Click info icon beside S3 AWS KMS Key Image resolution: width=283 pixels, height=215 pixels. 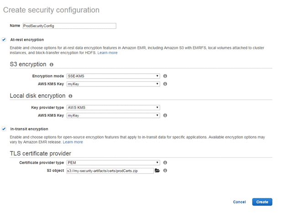[165, 84]
